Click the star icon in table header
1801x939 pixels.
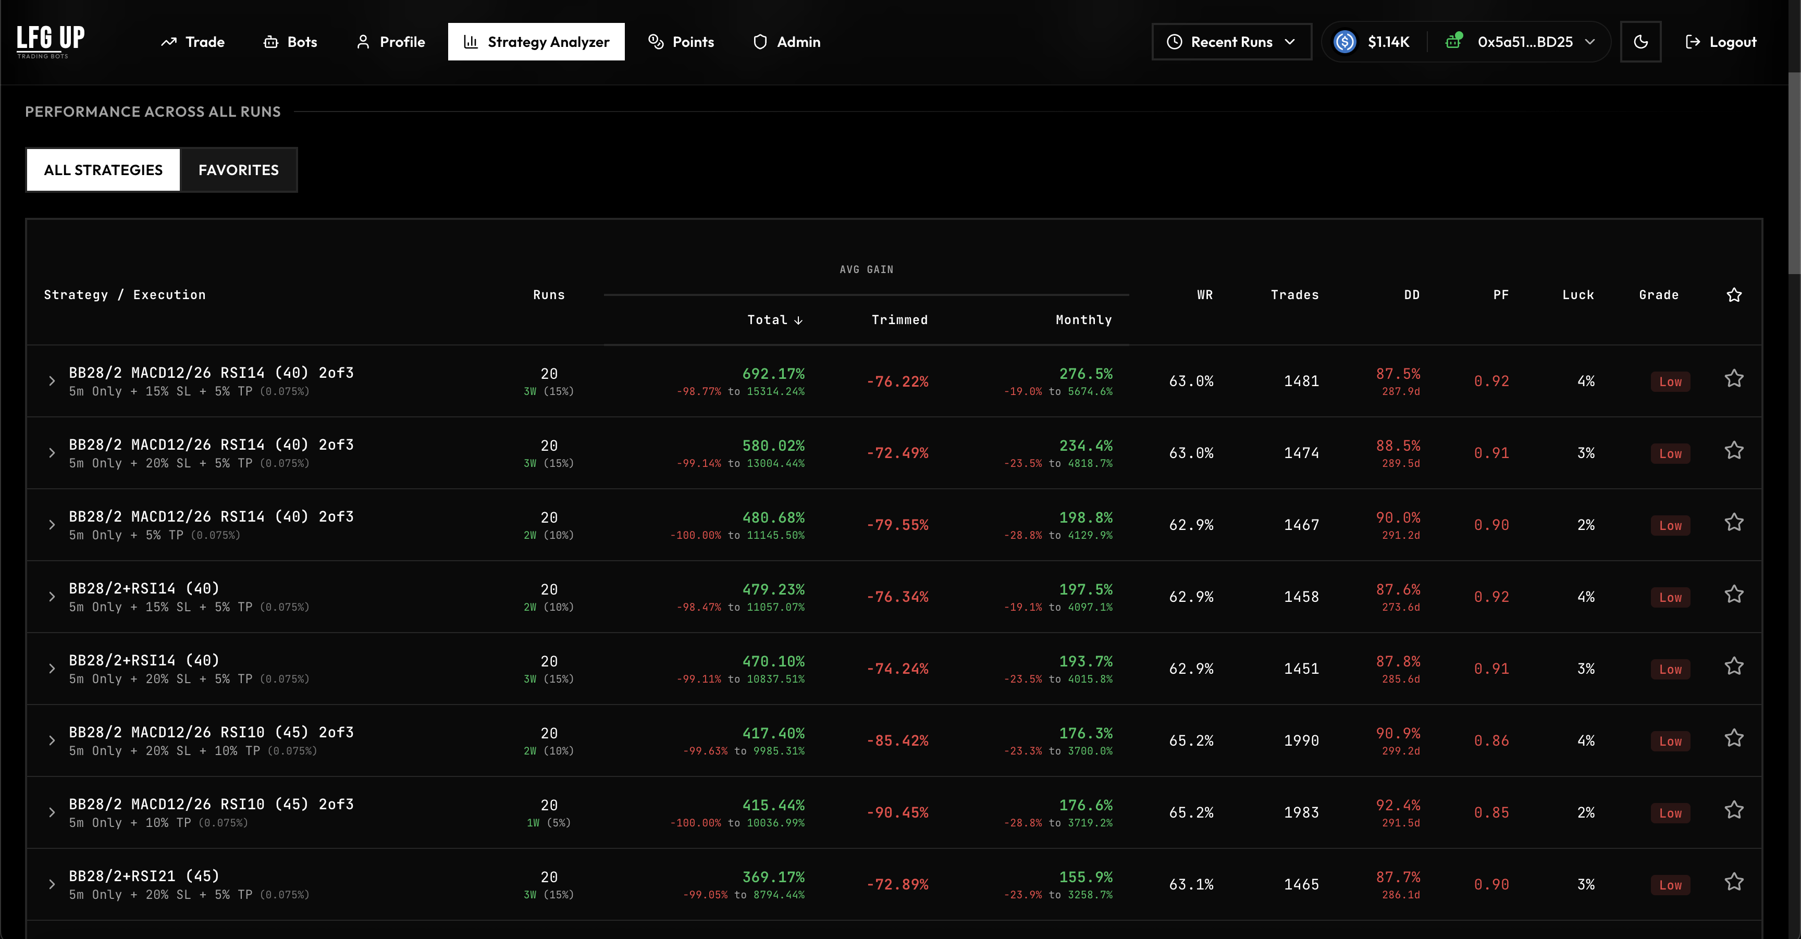click(x=1734, y=295)
